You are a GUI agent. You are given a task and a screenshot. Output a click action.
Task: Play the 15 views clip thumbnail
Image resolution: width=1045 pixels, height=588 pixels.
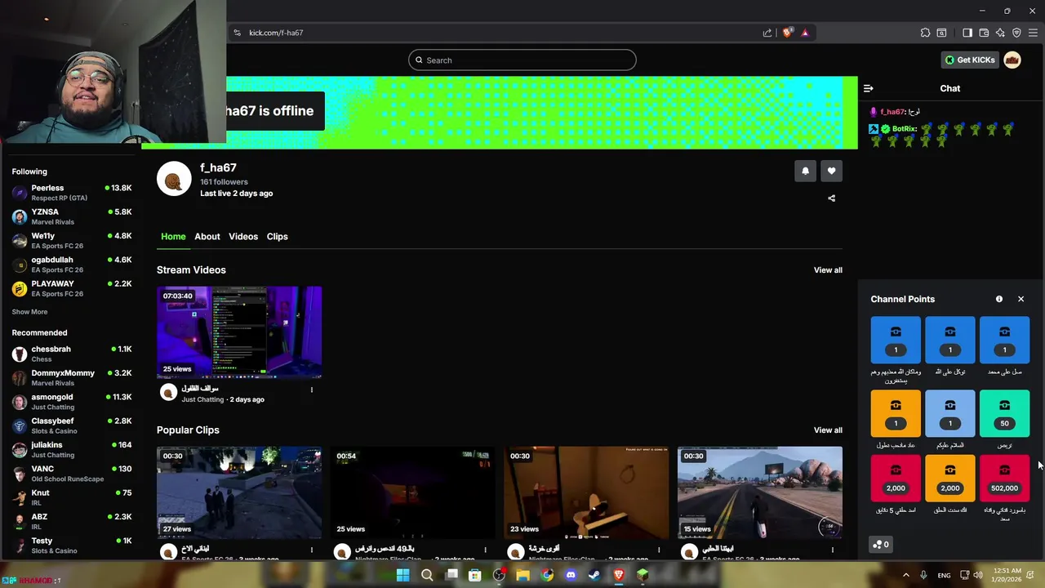click(760, 492)
